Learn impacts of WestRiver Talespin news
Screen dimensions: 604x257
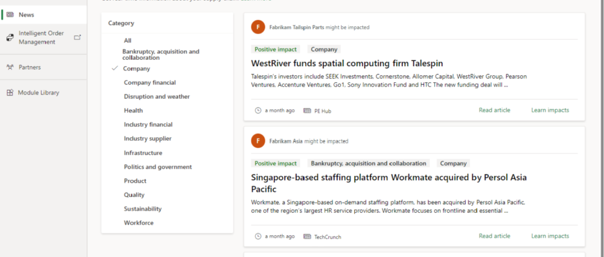(550, 111)
